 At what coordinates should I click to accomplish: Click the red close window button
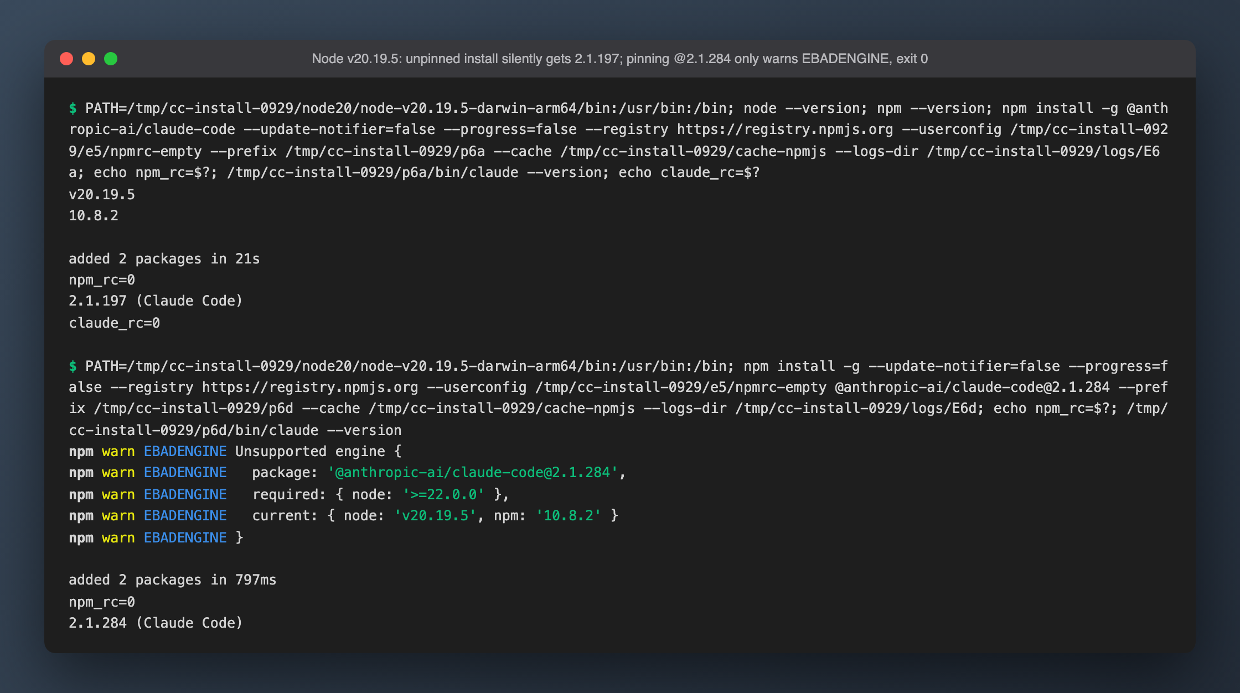[66, 59]
